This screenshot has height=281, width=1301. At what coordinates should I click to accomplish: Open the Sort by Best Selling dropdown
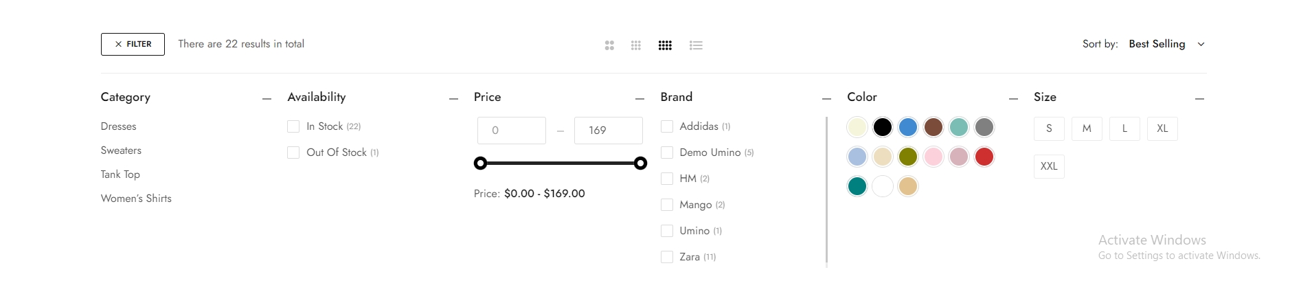click(x=1166, y=44)
